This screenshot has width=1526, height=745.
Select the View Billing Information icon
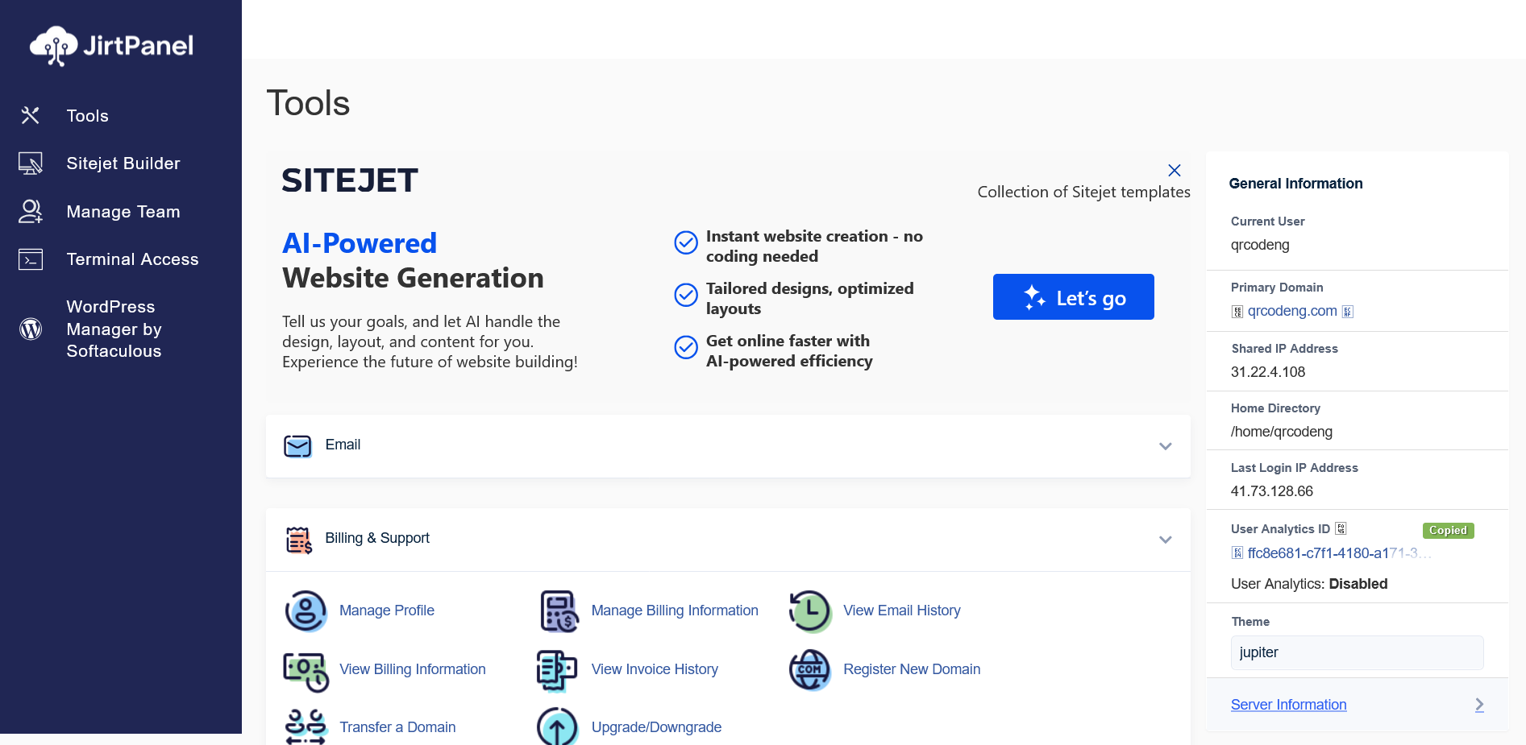[306, 670]
